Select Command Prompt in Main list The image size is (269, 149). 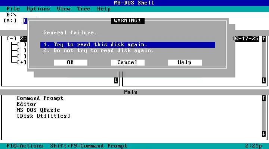click(40, 98)
